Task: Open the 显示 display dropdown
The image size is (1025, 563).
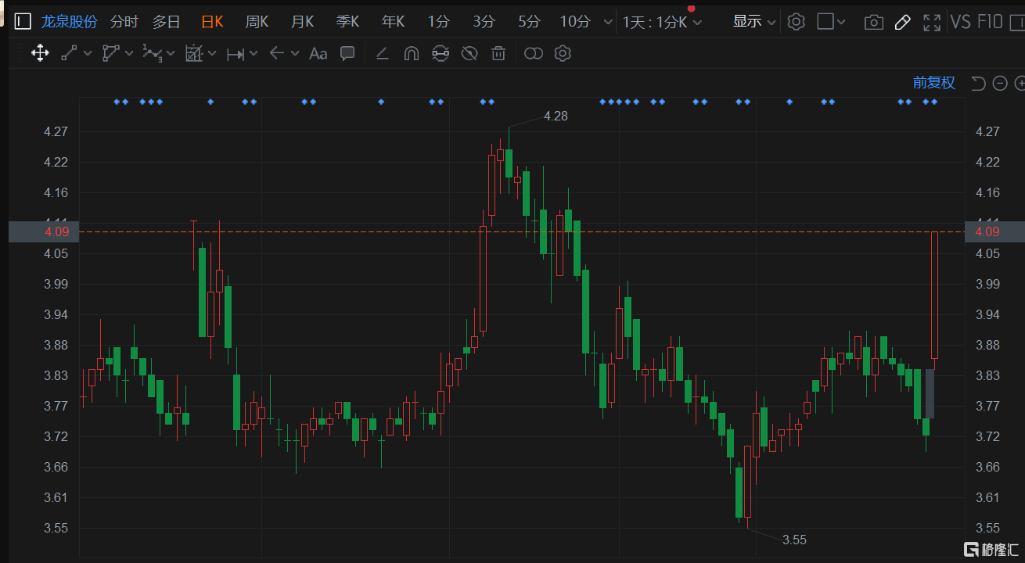Action: pyautogui.click(x=754, y=22)
